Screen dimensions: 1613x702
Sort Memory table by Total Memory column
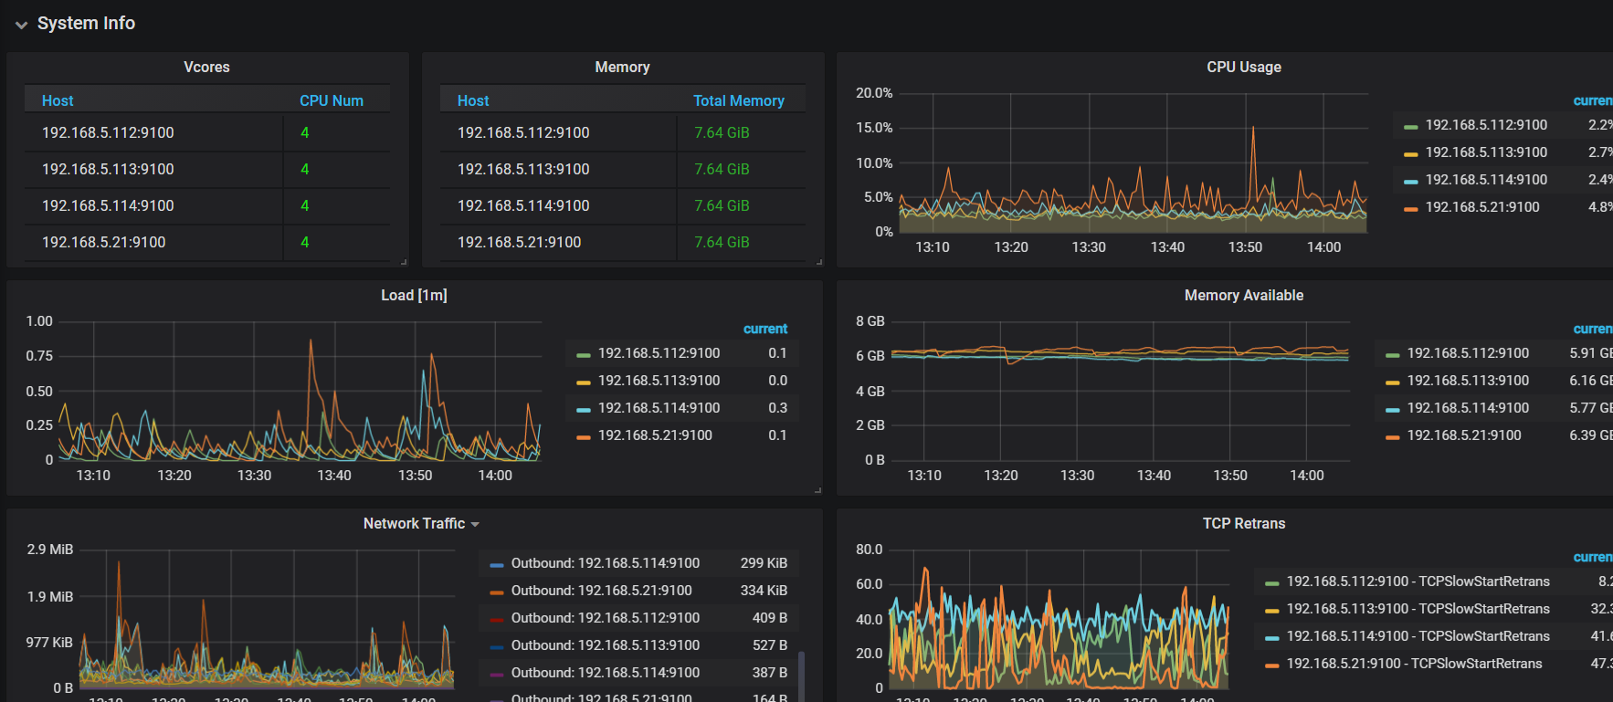738,100
